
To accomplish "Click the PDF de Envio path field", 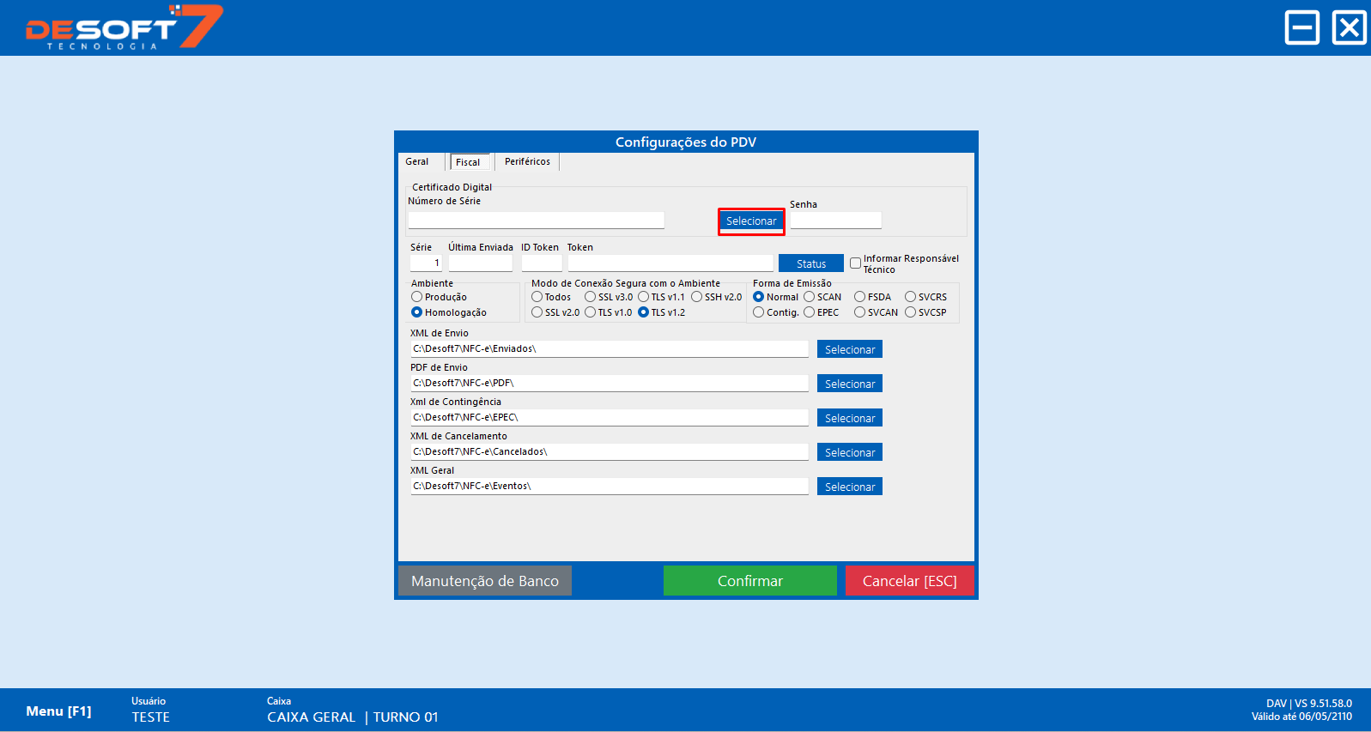I will [610, 383].
